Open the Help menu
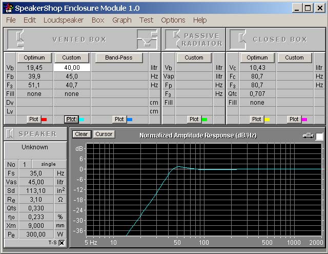328x254 pixels. tap(200, 20)
